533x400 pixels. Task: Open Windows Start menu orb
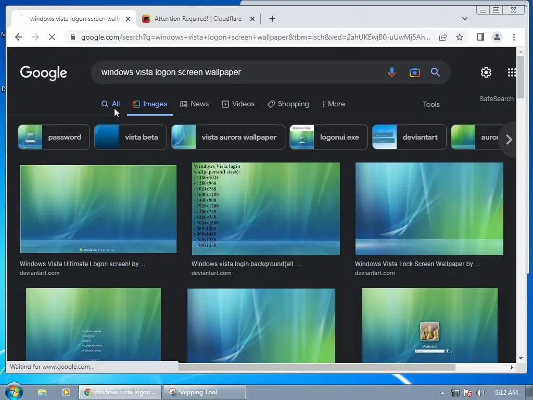pos(14,391)
